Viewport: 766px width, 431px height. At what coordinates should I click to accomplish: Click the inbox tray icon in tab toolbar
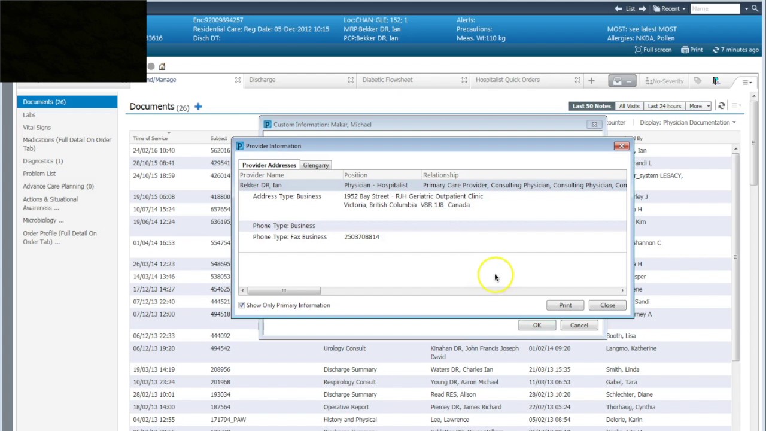point(622,80)
